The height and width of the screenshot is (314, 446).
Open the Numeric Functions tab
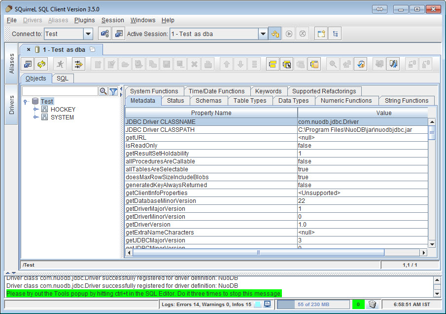point(346,101)
